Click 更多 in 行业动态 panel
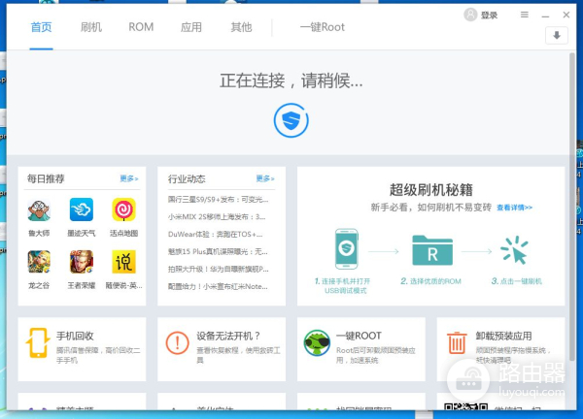 (265, 178)
